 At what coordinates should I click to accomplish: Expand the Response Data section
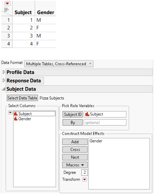[4, 80]
